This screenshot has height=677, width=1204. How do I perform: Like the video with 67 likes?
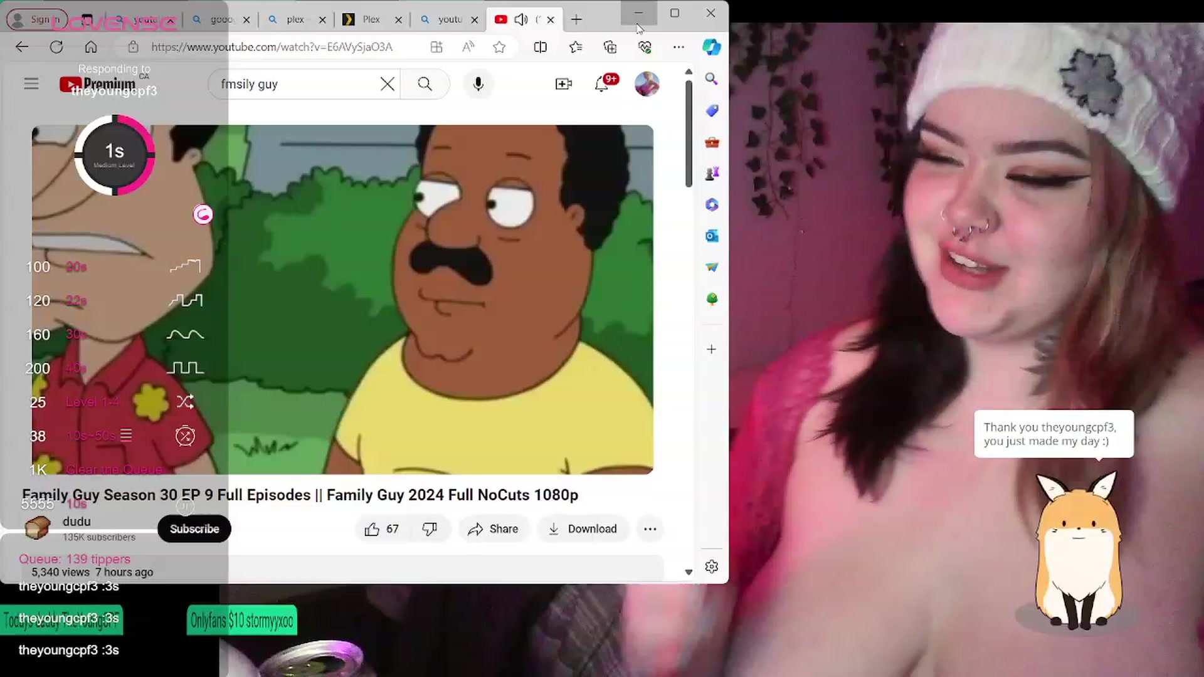(381, 529)
